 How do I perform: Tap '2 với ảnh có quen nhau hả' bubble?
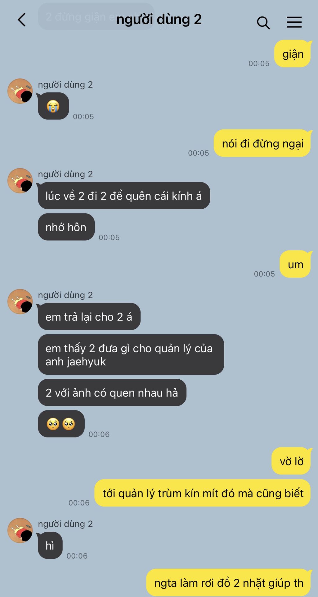[112, 392]
